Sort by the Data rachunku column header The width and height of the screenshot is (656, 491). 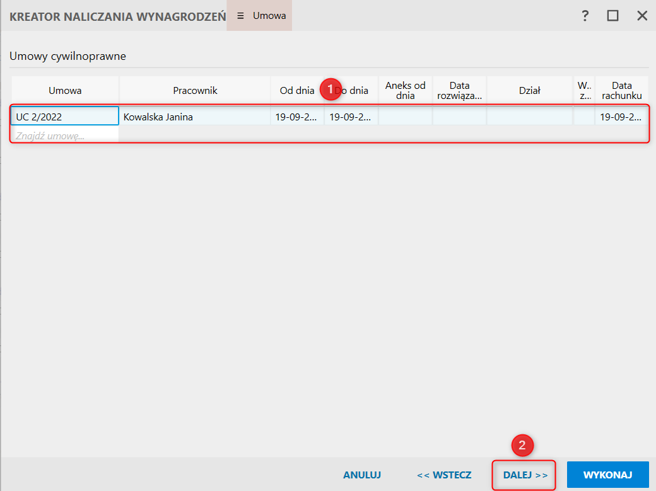(622, 90)
